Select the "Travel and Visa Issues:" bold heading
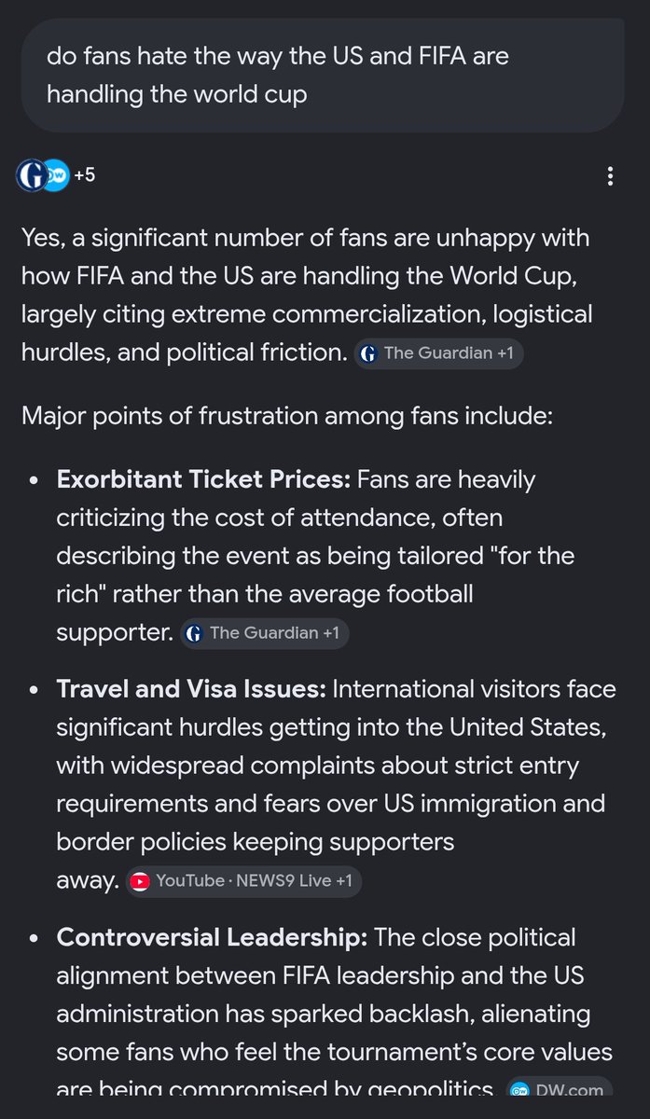650x1119 pixels. click(191, 689)
